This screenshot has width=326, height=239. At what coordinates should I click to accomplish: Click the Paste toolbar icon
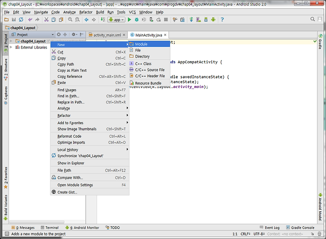(x=61, y=19)
